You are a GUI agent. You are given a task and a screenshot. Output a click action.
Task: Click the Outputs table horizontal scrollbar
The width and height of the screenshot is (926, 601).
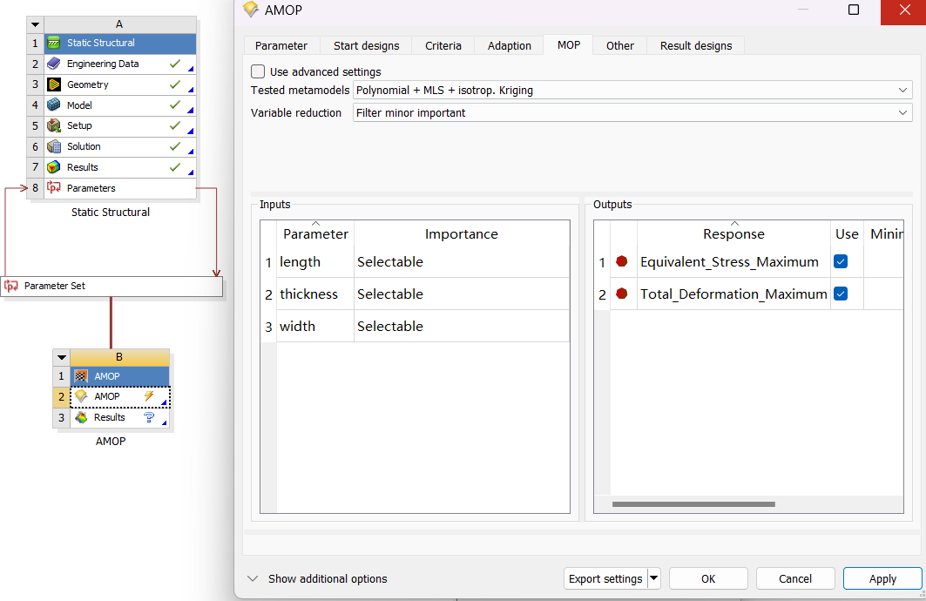point(693,504)
